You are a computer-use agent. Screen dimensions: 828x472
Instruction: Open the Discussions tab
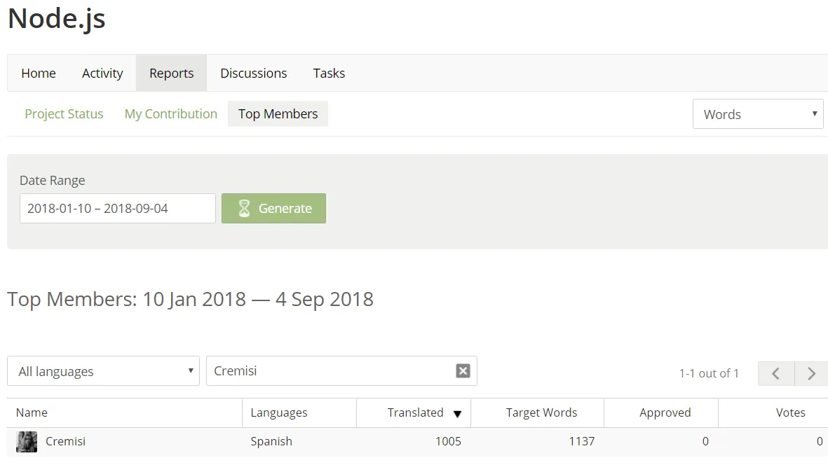(x=254, y=74)
